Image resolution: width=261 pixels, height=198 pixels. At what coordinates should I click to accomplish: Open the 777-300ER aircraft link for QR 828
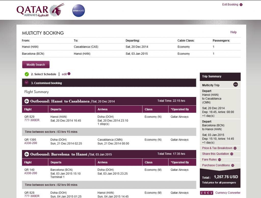tap(32, 196)
